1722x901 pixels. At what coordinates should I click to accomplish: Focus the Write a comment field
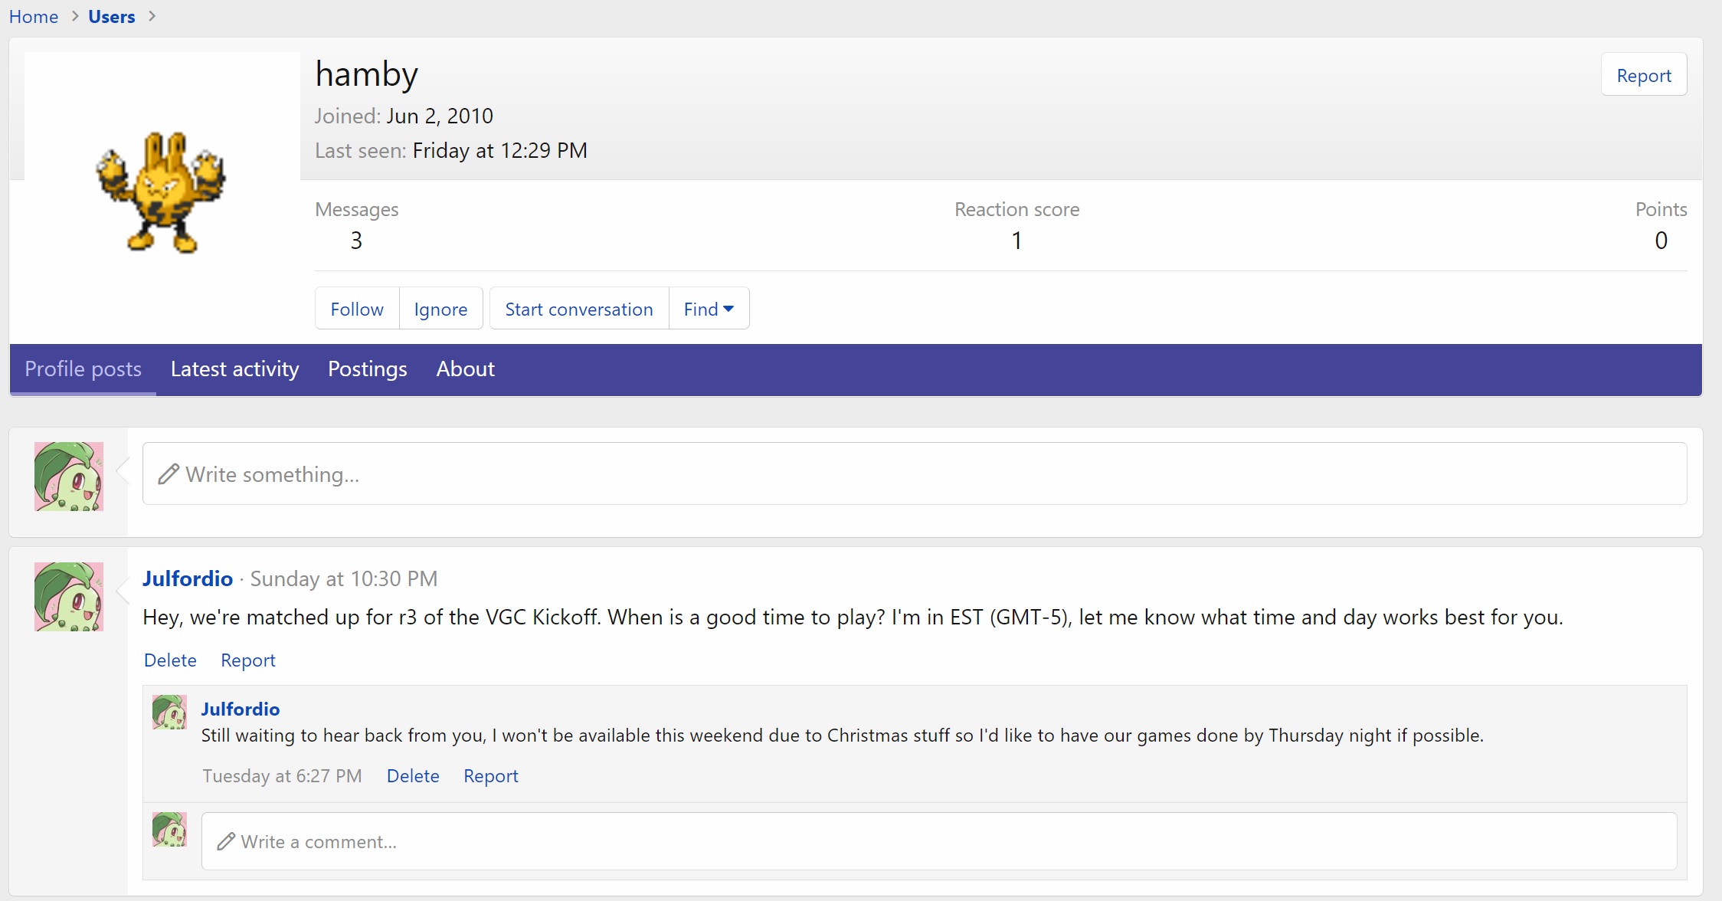938,841
